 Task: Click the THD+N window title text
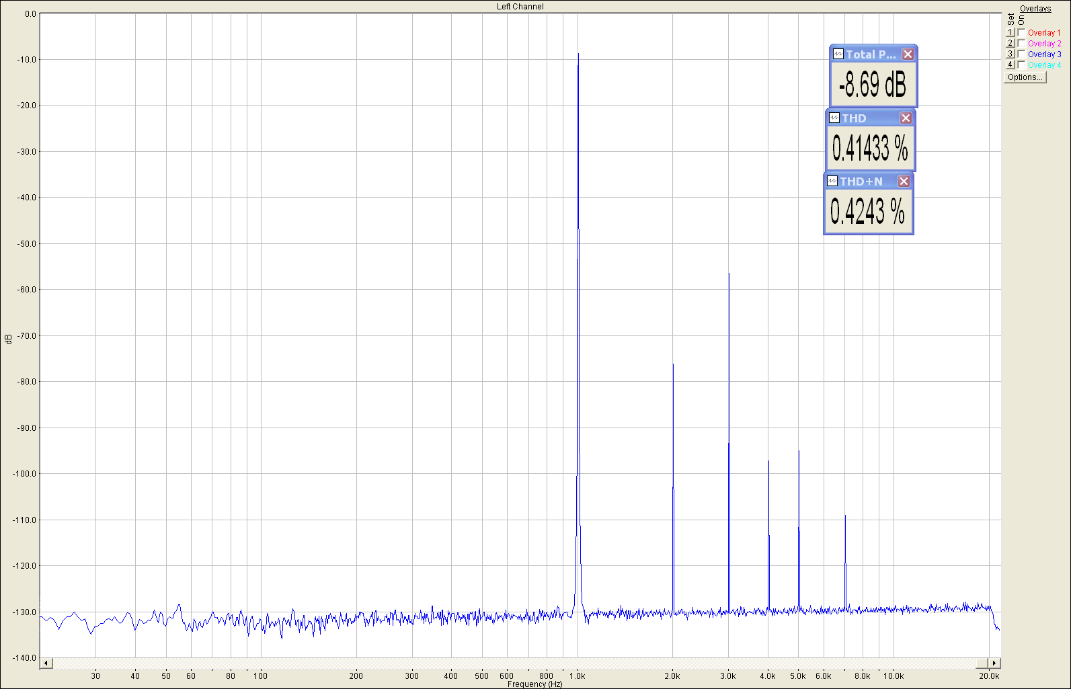[861, 181]
